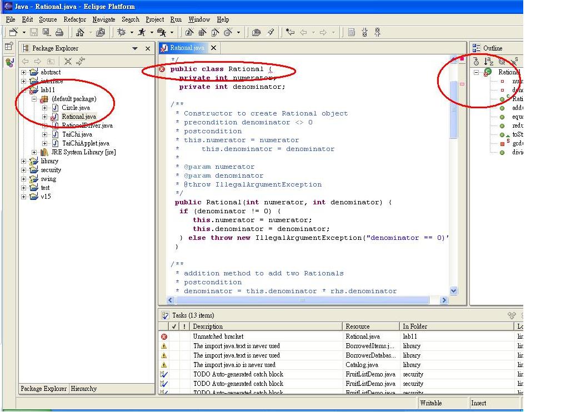
Task: Close the Package Explorer view
Action: point(148,48)
